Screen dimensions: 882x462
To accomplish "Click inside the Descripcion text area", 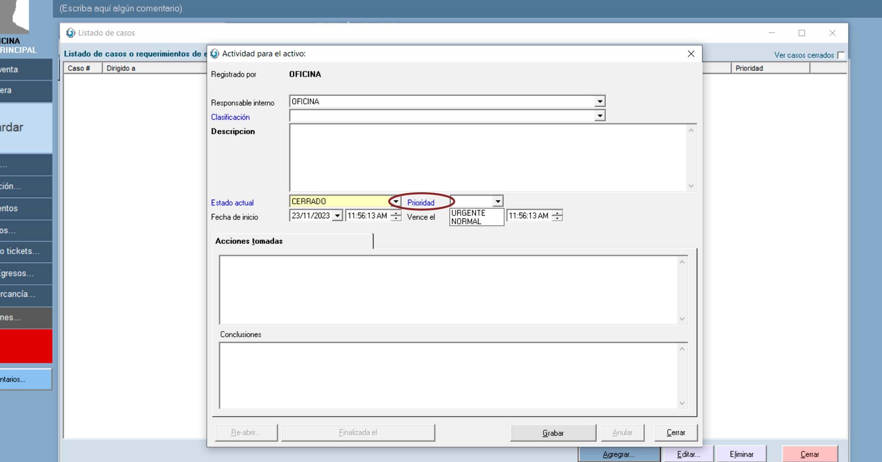I will pos(487,157).
